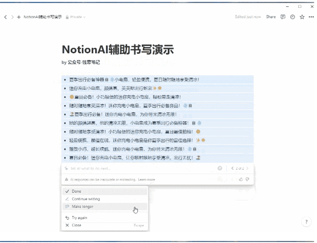The image size is (317, 243).
Task: Open the Learn more link
Action: pyautogui.click(x=146, y=179)
